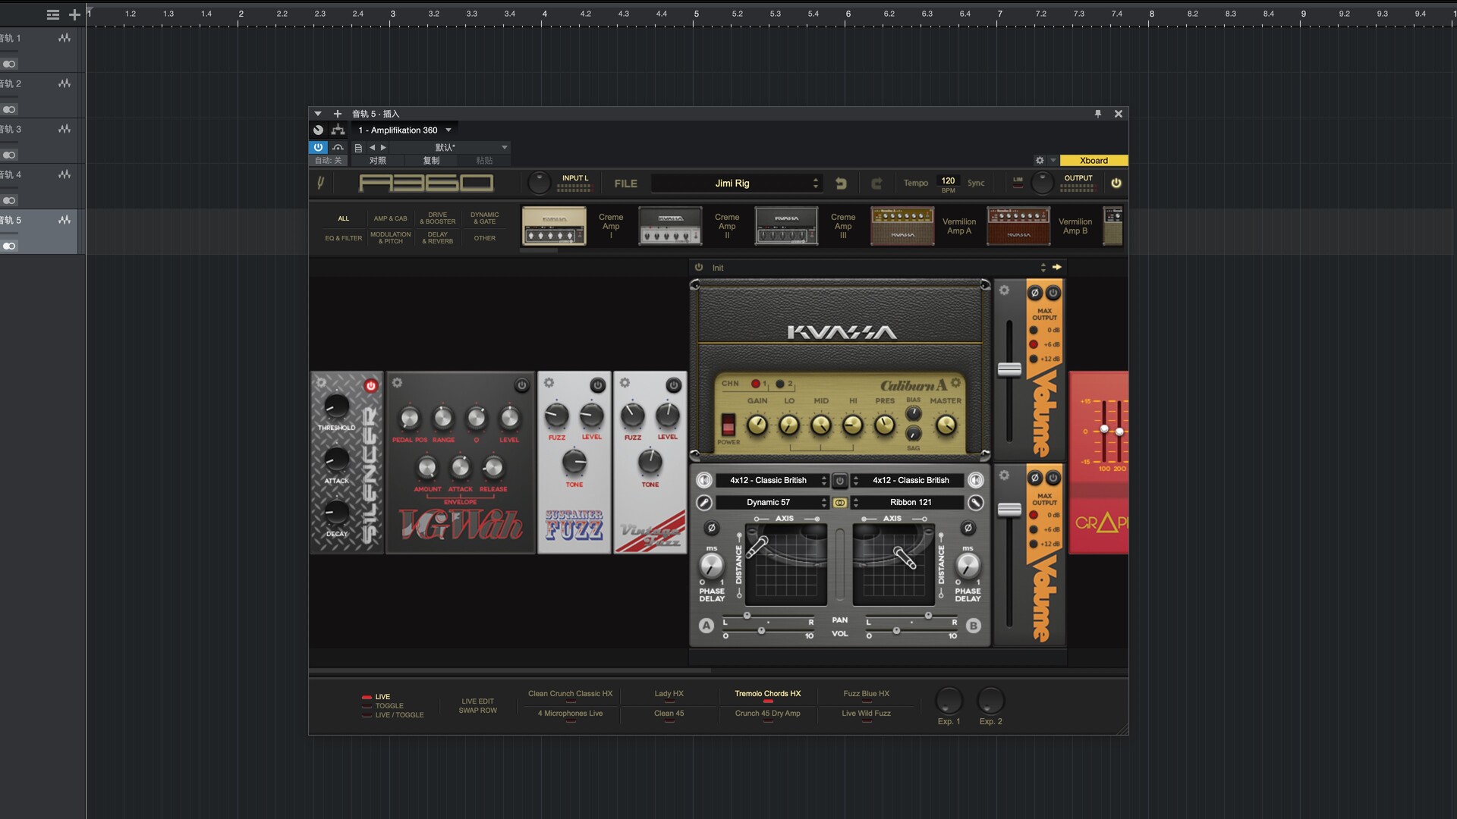Click the circular compare icon in header
Image resolution: width=1457 pixels, height=819 pixels.
point(318,130)
